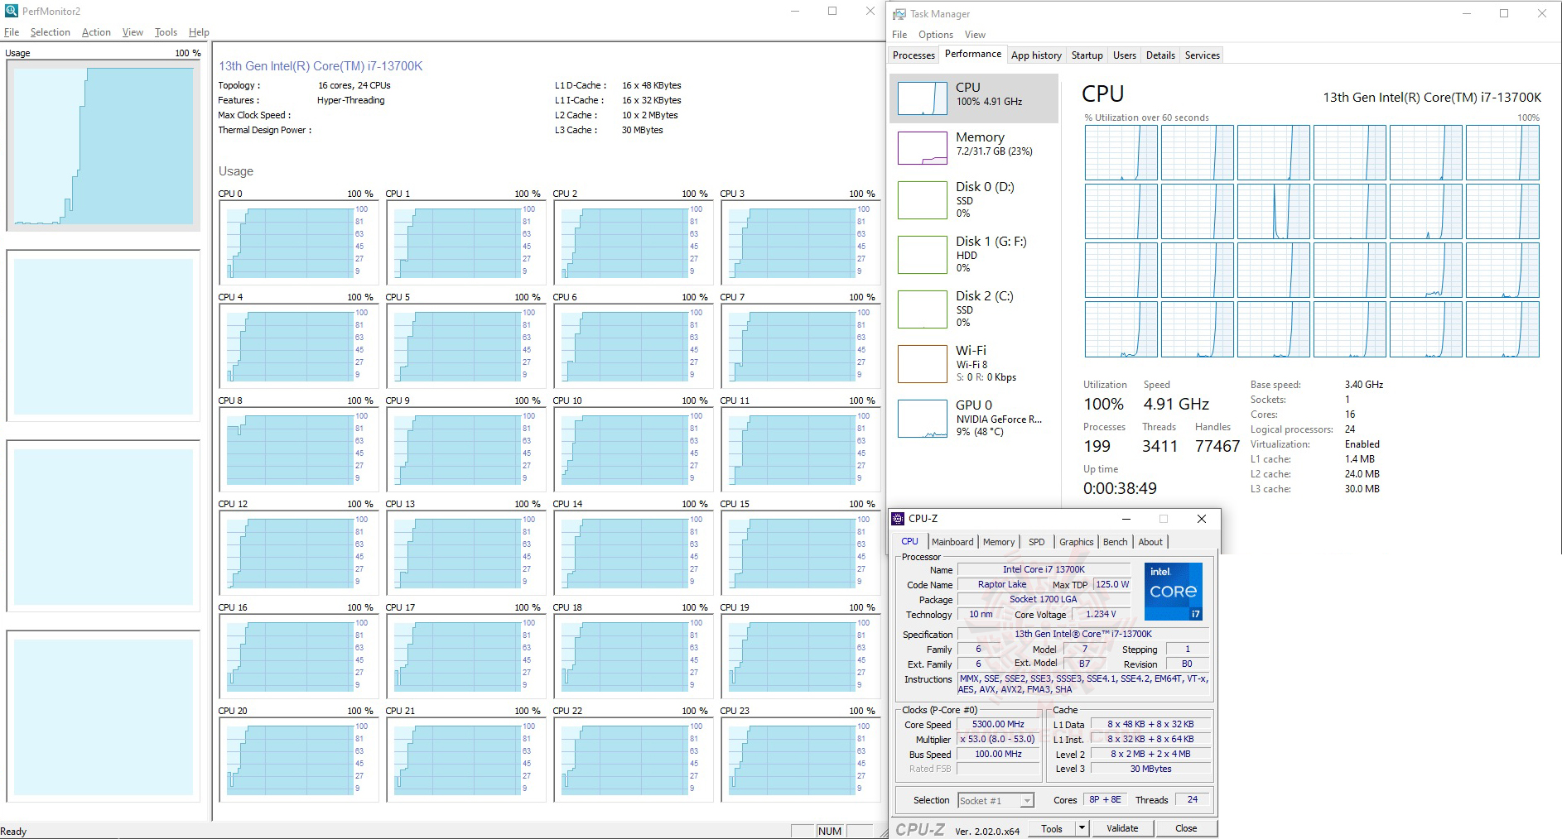
Task: Select the CPU mini graph in Task Manager sidebar
Action: [923, 98]
